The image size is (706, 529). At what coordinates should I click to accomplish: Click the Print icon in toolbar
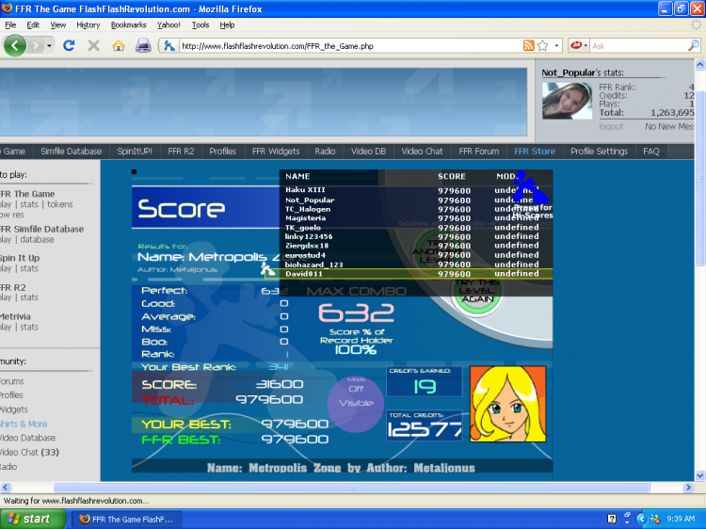click(143, 45)
